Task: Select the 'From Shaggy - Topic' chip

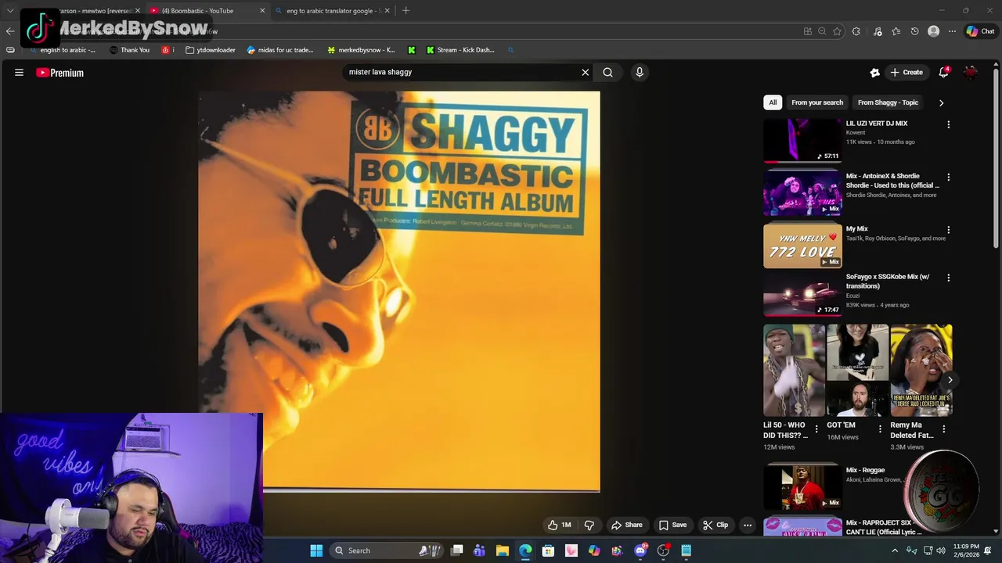Action: 888,102
